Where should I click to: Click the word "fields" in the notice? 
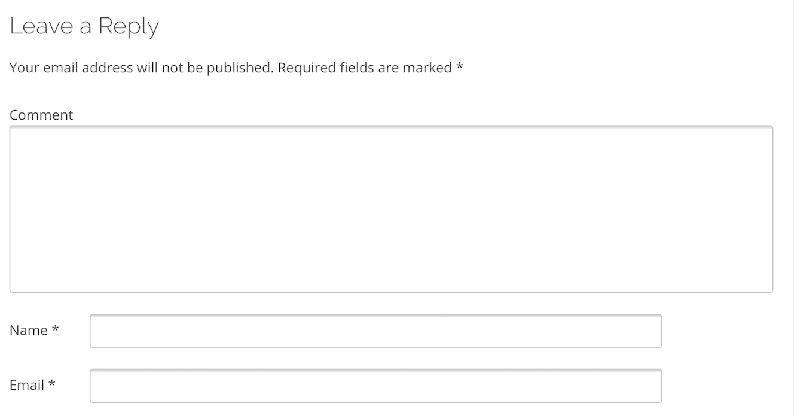point(356,68)
